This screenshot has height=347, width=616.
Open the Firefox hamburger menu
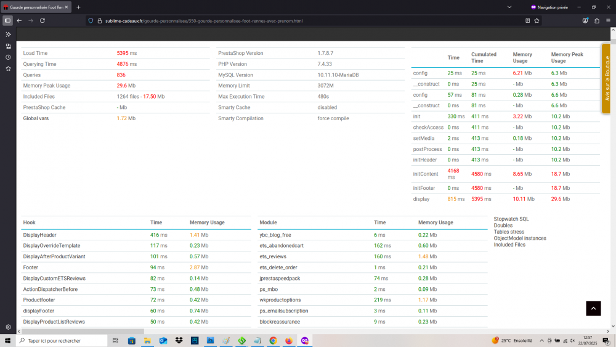608,20
